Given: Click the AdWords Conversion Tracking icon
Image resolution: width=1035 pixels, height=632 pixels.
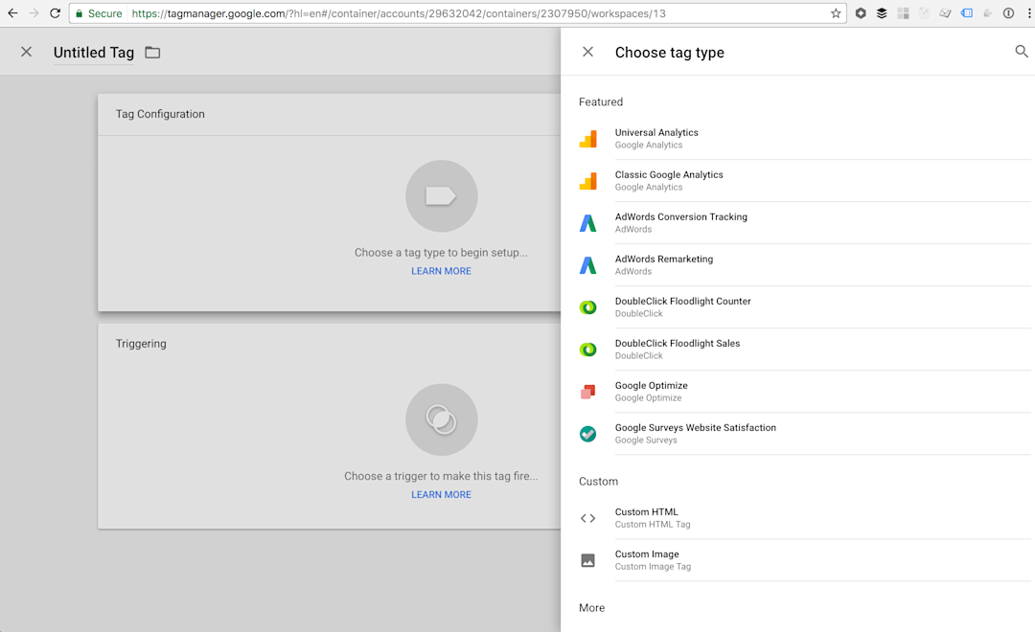Looking at the screenshot, I should 588,223.
